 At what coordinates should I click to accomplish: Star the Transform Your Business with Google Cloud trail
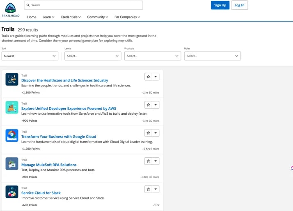tap(148, 133)
